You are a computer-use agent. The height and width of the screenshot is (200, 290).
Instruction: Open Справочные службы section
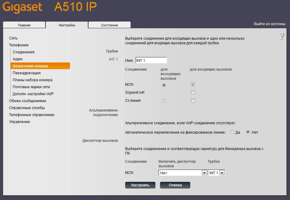pyautogui.click(x=27, y=108)
